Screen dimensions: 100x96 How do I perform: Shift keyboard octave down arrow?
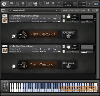[2, 91]
